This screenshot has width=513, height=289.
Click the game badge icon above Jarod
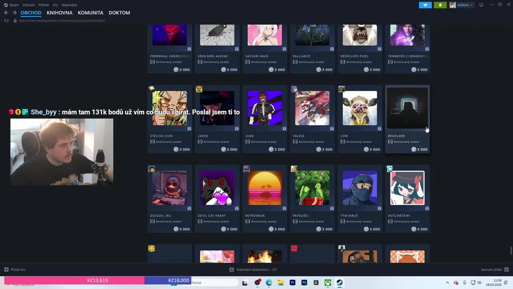pos(199,89)
